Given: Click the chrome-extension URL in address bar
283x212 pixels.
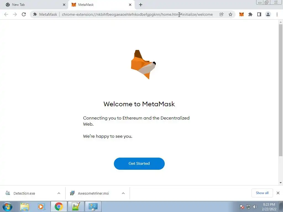Looking at the screenshot, I should [137, 14].
